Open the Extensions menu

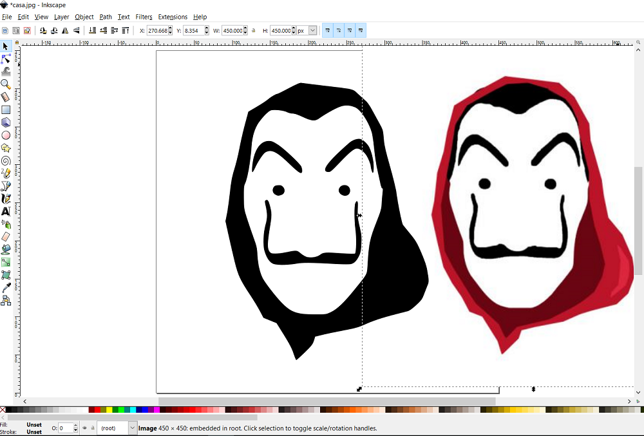pos(173,17)
